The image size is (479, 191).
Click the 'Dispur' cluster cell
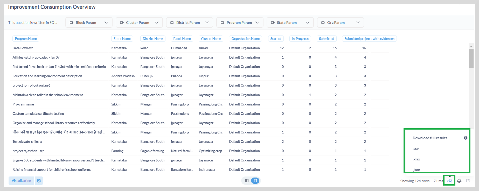pos(204,76)
